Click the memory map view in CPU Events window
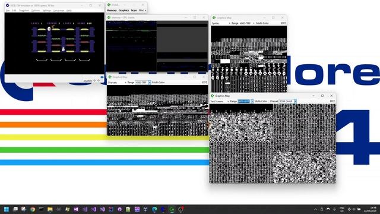The width and height of the screenshot is (380, 214). point(157,46)
